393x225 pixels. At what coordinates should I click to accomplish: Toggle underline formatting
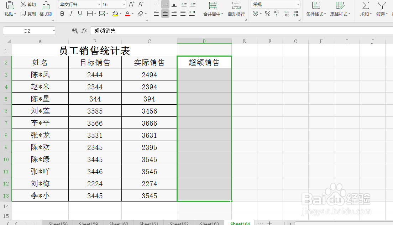click(x=80, y=14)
